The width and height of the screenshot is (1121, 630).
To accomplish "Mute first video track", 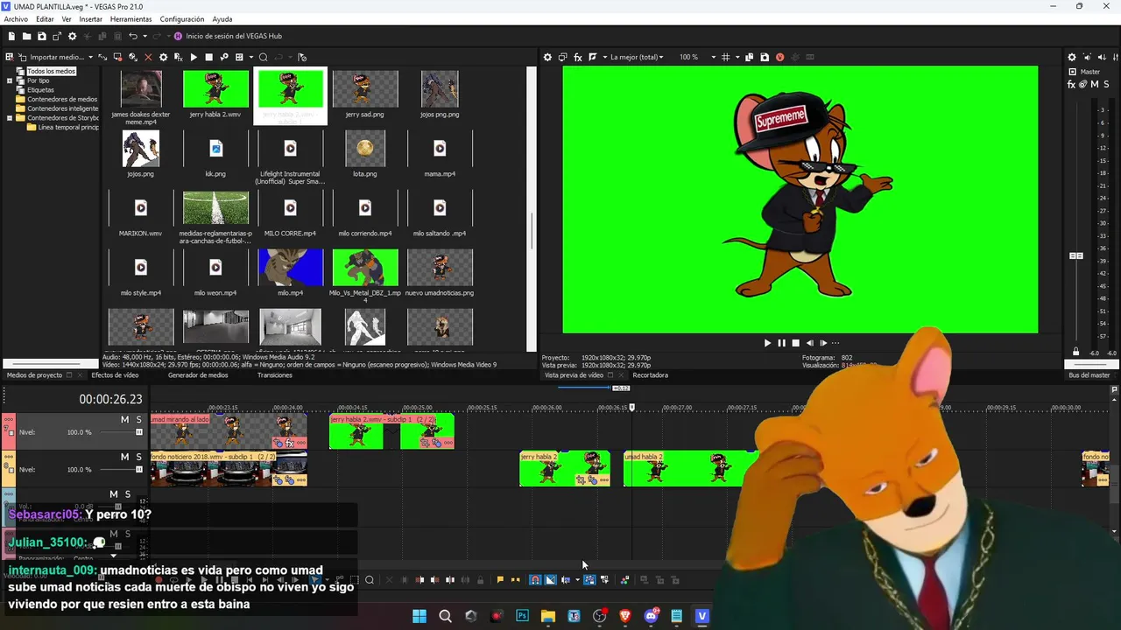I will tap(124, 420).
